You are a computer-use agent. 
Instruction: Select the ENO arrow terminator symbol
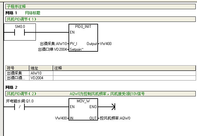[113, 107]
